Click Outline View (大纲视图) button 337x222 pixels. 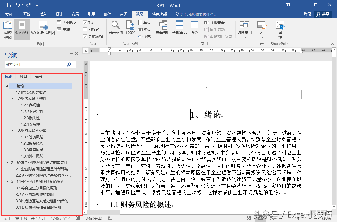click(x=67, y=23)
